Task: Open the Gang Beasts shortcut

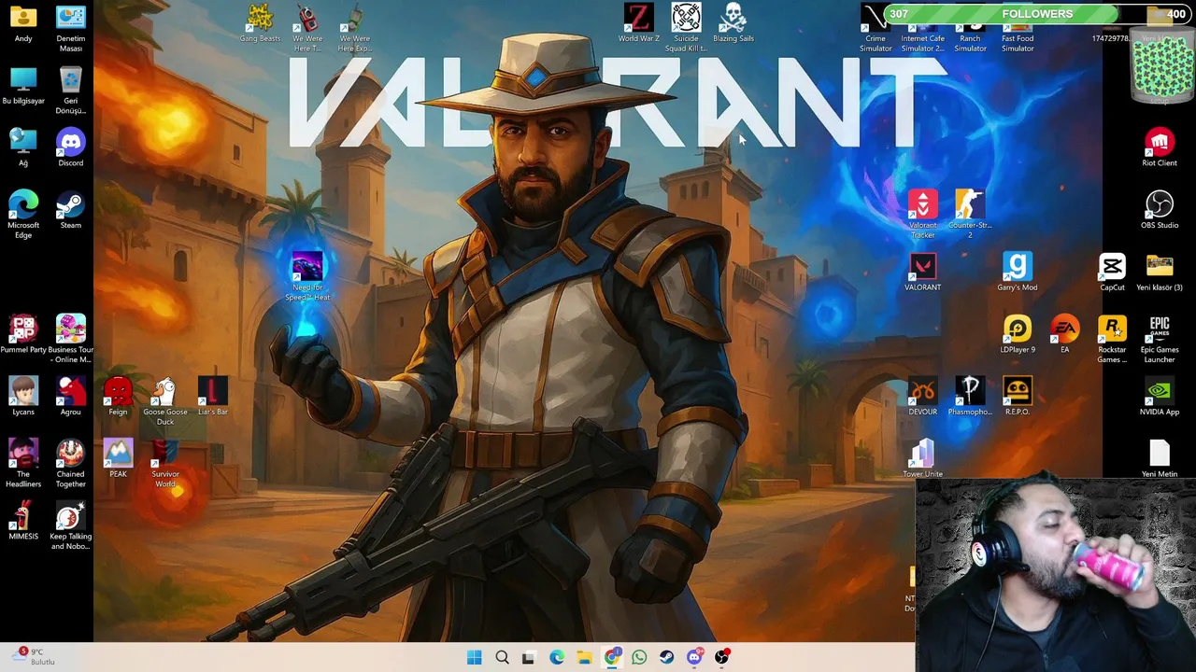Action: click(260, 23)
